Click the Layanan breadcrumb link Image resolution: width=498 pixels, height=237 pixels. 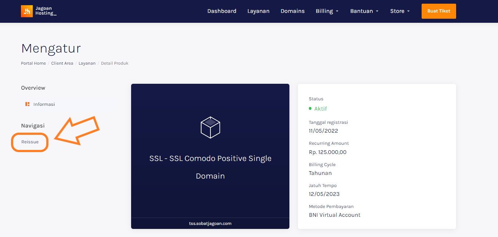pos(87,63)
